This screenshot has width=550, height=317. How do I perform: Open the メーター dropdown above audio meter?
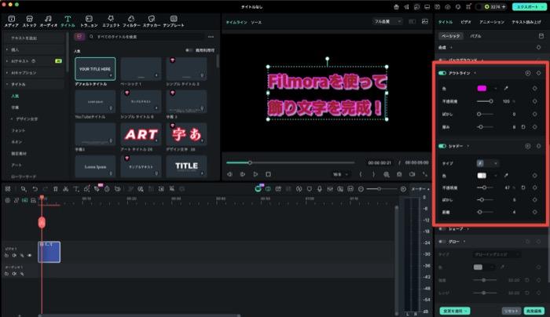pyautogui.click(x=420, y=189)
